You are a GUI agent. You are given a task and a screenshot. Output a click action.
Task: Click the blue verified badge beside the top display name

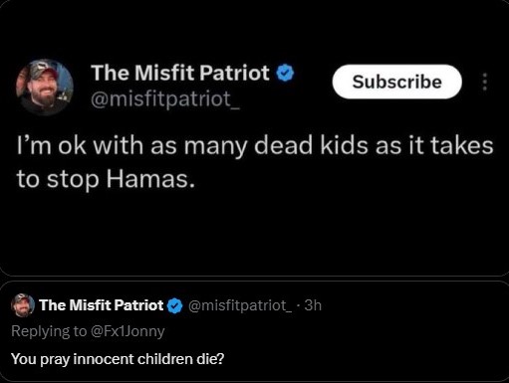point(285,73)
